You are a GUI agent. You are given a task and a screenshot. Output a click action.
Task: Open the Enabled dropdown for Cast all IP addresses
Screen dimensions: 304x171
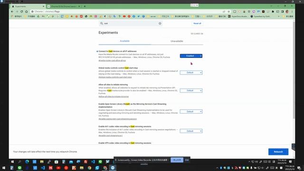(191, 56)
